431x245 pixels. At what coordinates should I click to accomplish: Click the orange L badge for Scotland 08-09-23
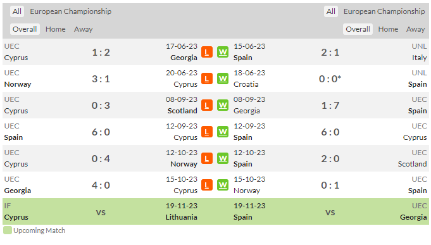pyautogui.click(x=207, y=105)
